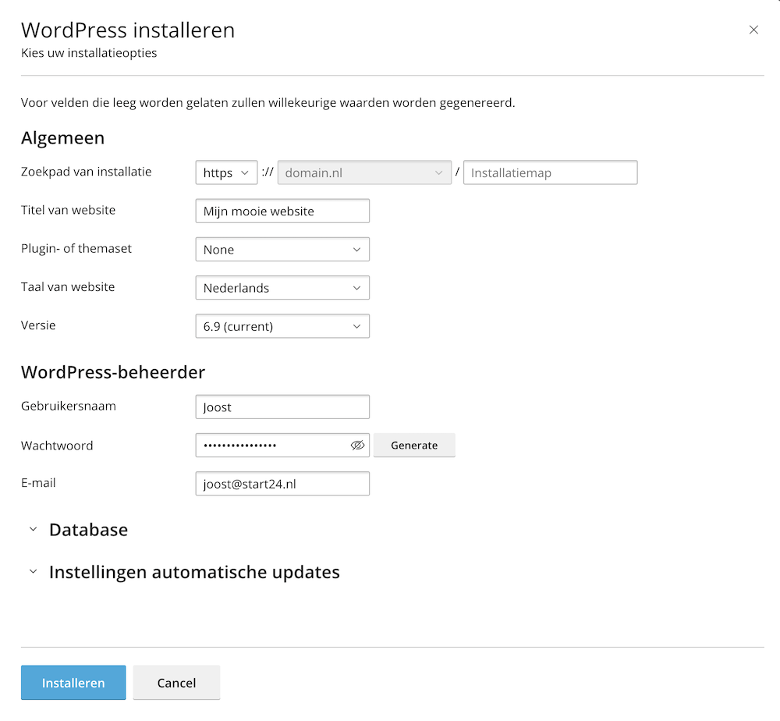
Task: Expand Instellingen automatische updates chevron
Action: (x=33, y=572)
